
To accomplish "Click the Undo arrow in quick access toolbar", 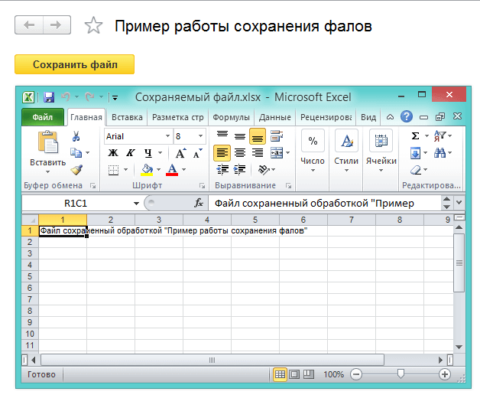I will (x=66, y=97).
